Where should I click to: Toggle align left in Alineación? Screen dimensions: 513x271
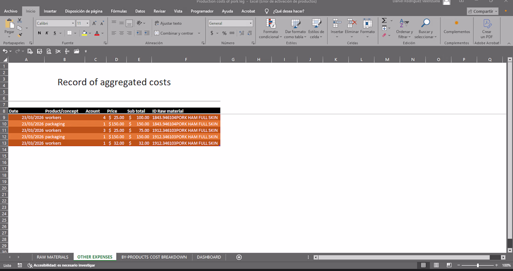[113, 33]
